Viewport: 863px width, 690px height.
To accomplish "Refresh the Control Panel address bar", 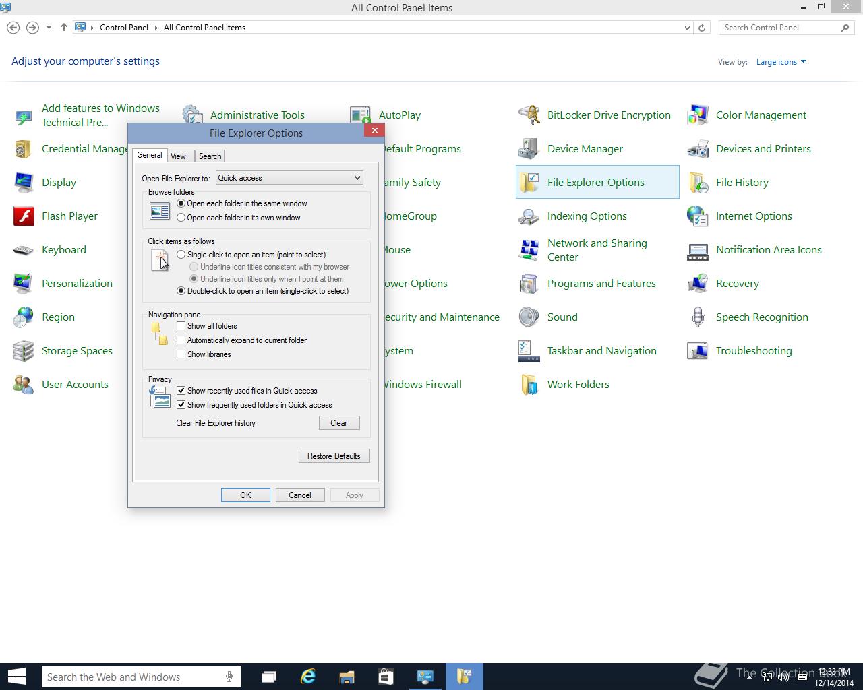I will (x=702, y=28).
